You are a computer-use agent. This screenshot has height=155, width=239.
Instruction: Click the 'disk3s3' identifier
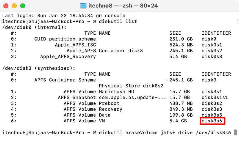point(212,109)
